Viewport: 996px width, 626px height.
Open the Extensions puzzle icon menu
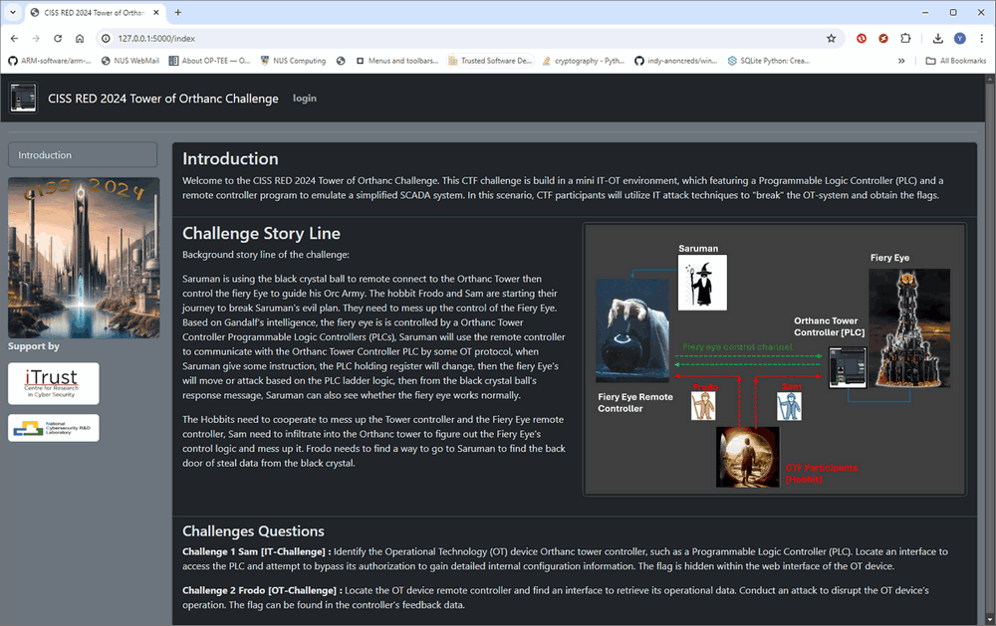(905, 38)
